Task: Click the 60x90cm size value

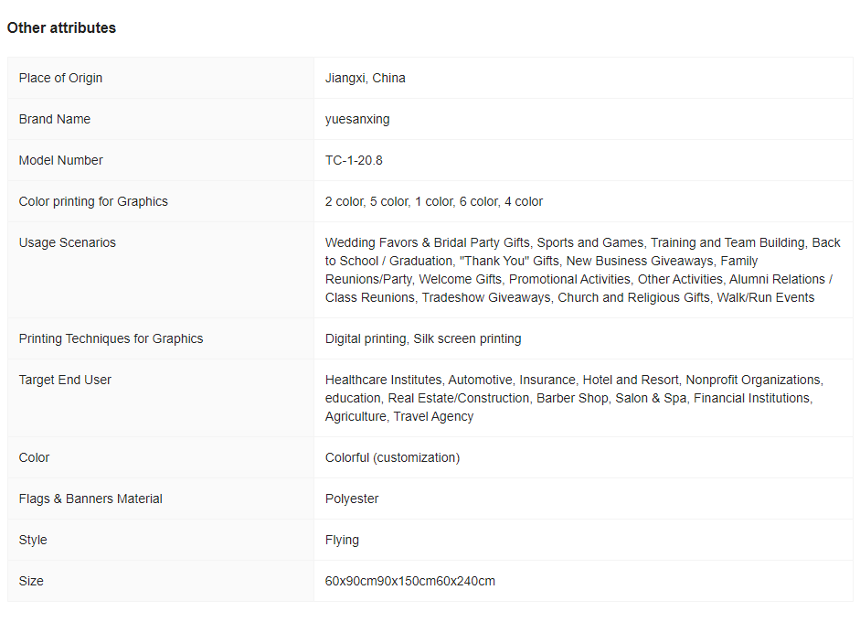Action: [410, 581]
